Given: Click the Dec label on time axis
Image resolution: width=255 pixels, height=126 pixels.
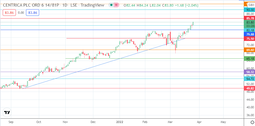Looking at the screenshot, I should pos(93,122).
